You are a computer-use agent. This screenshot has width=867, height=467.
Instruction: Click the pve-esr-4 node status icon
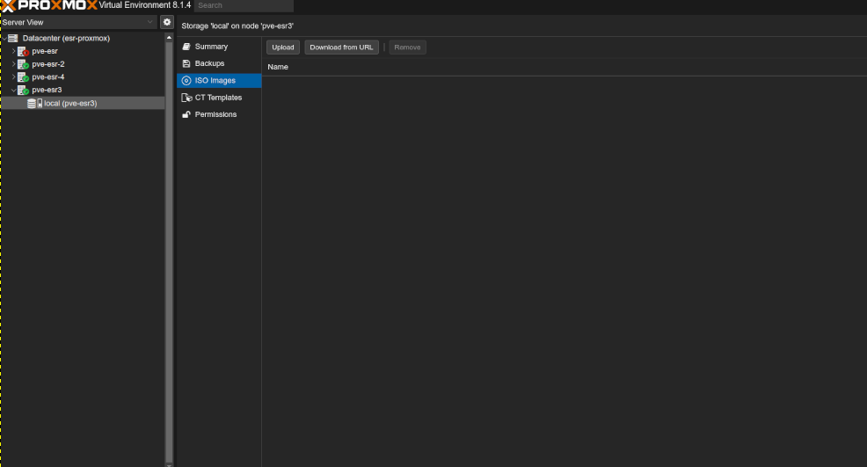click(23, 77)
